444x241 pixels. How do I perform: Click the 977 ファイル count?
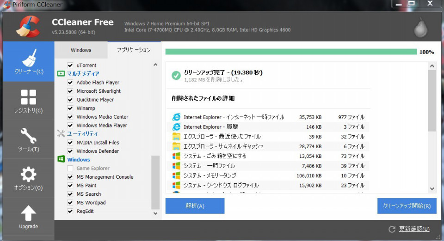point(351,117)
